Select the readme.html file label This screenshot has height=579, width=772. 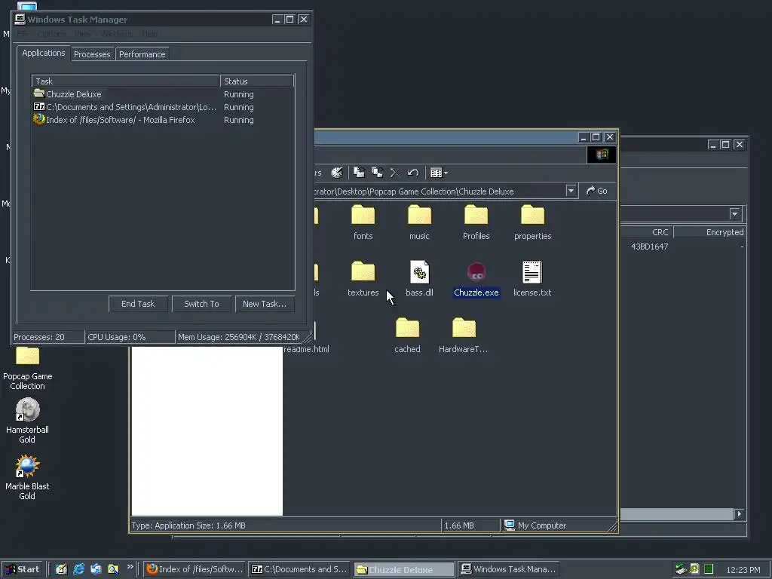(x=306, y=349)
